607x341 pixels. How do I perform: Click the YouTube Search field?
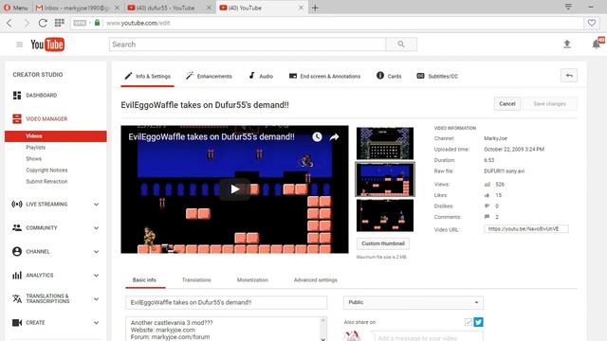tap(247, 45)
